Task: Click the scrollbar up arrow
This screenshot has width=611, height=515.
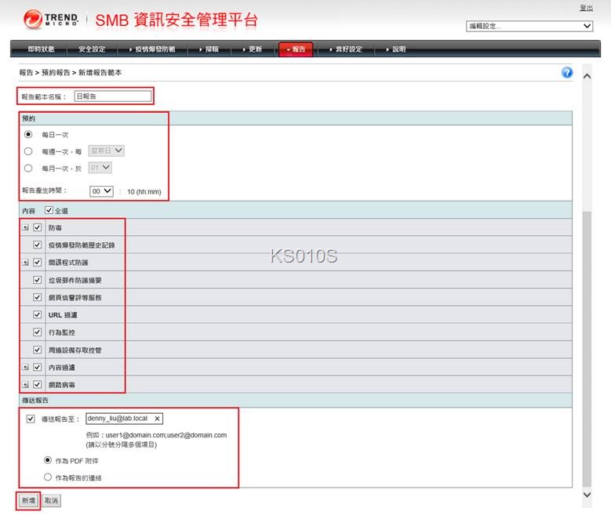Action: pyautogui.click(x=587, y=76)
